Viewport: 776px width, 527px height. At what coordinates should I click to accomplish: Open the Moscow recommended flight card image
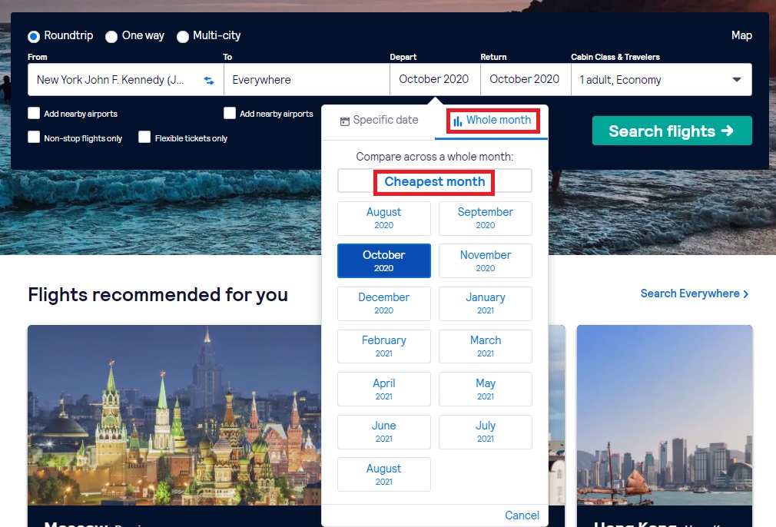click(174, 415)
